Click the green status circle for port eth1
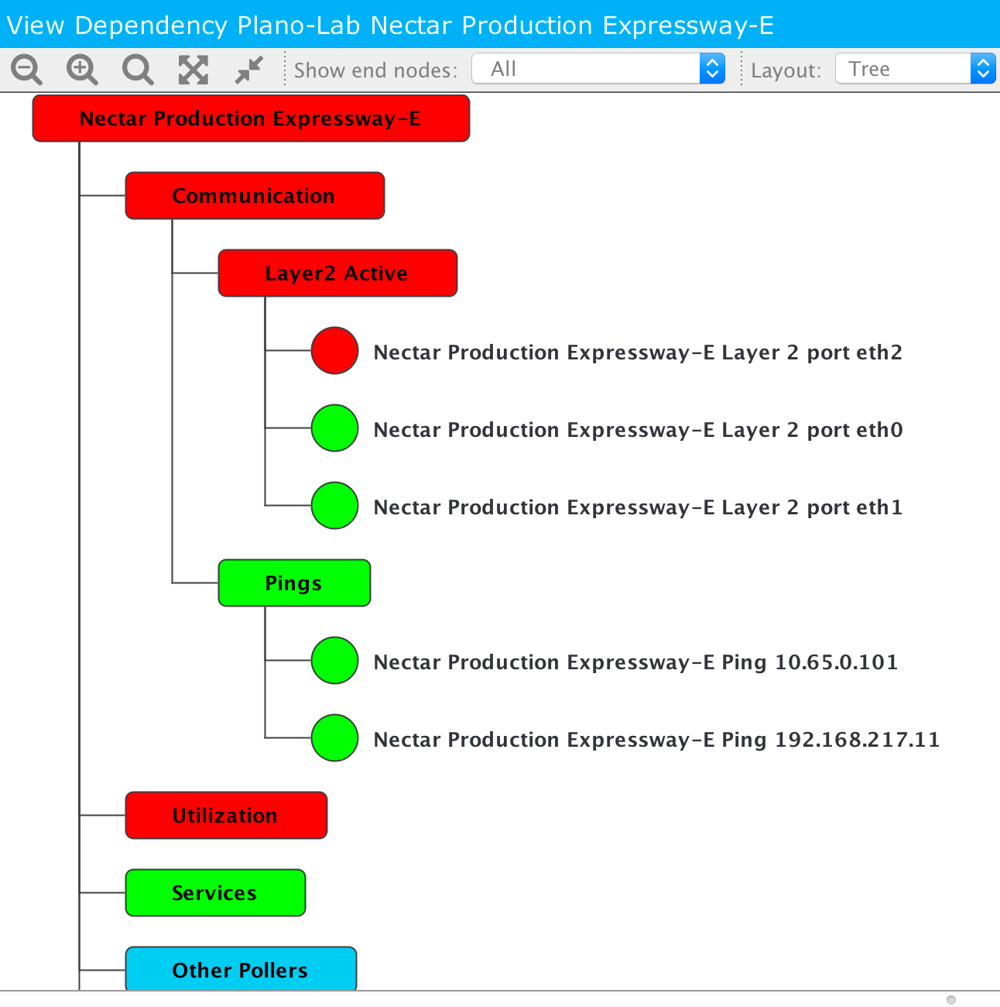This screenshot has width=1000, height=1007. pyautogui.click(x=334, y=506)
